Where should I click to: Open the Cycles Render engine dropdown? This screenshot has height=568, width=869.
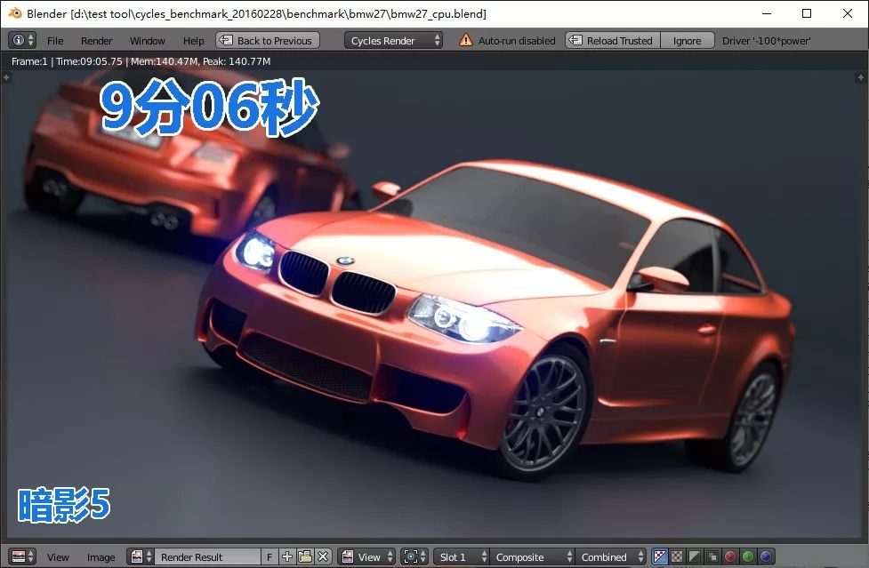[393, 40]
